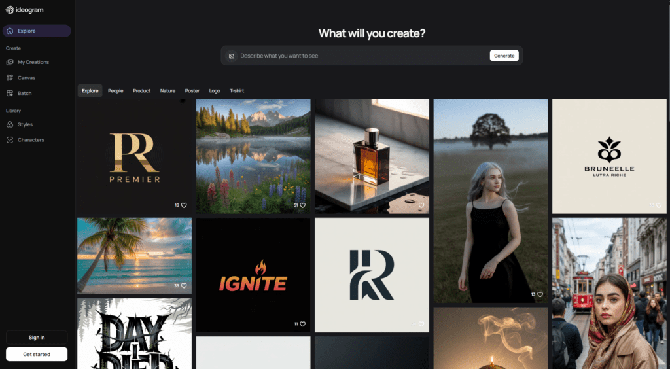Viewport: 670px width, 369px height.
Task: Switch to the Nature tab
Action: (167, 91)
